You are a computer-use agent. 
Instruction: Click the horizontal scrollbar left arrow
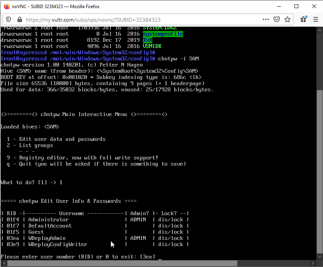click(4, 263)
